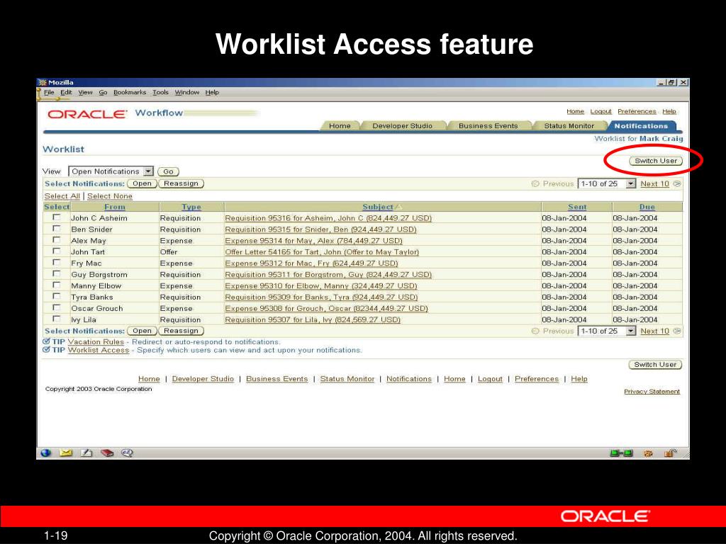The height and width of the screenshot is (544, 726).
Task: Sort by the Due column header
Action: click(647, 208)
